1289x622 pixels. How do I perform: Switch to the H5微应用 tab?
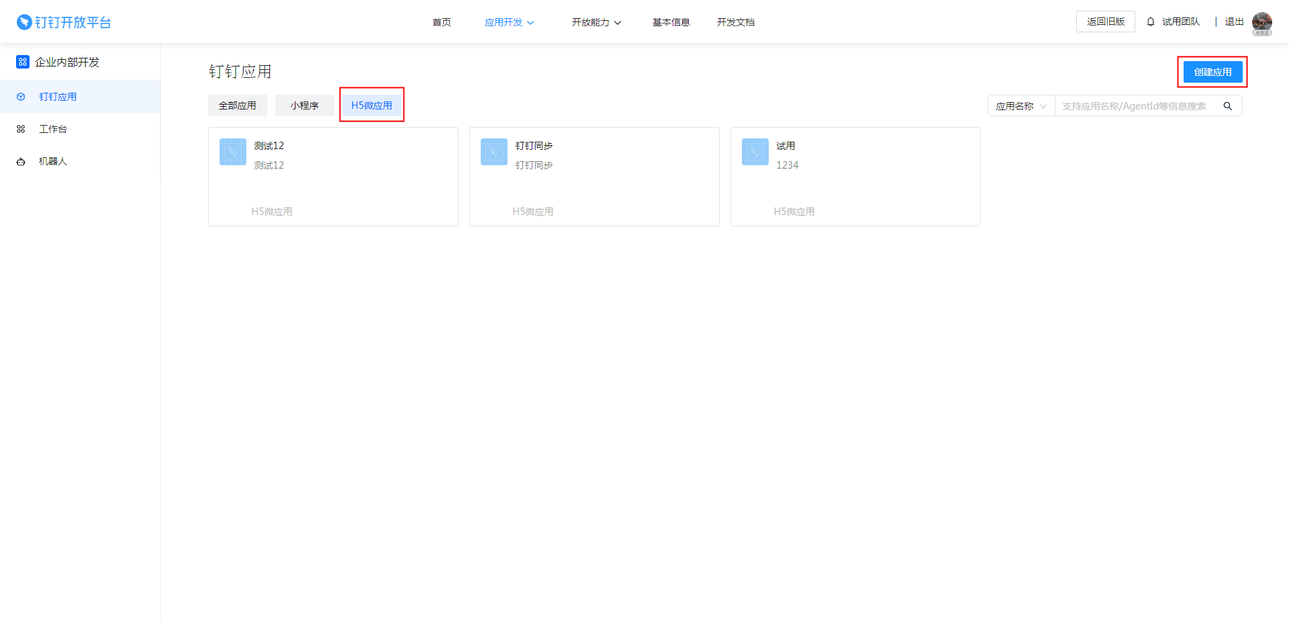coord(372,105)
